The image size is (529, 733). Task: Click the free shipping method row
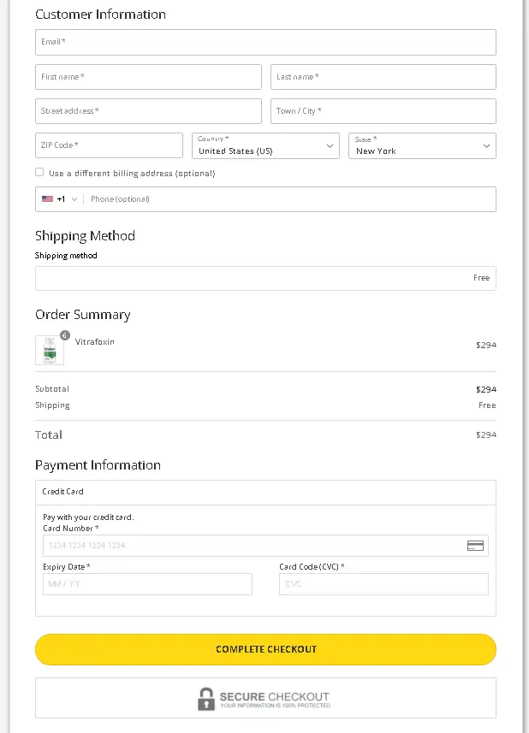[x=264, y=277]
